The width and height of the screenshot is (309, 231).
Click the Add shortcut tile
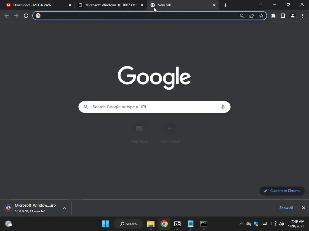coord(170,134)
